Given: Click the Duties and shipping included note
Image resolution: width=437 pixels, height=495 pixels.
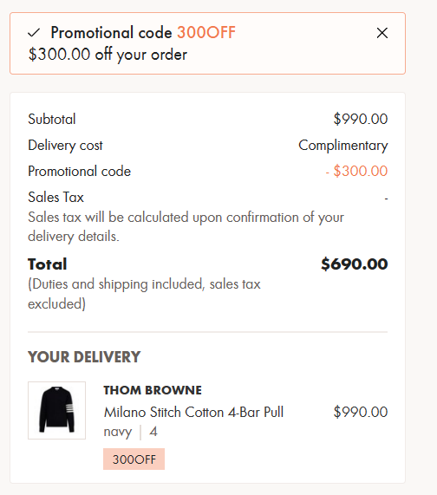Looking at the screenshot, I should click(144, 294).
